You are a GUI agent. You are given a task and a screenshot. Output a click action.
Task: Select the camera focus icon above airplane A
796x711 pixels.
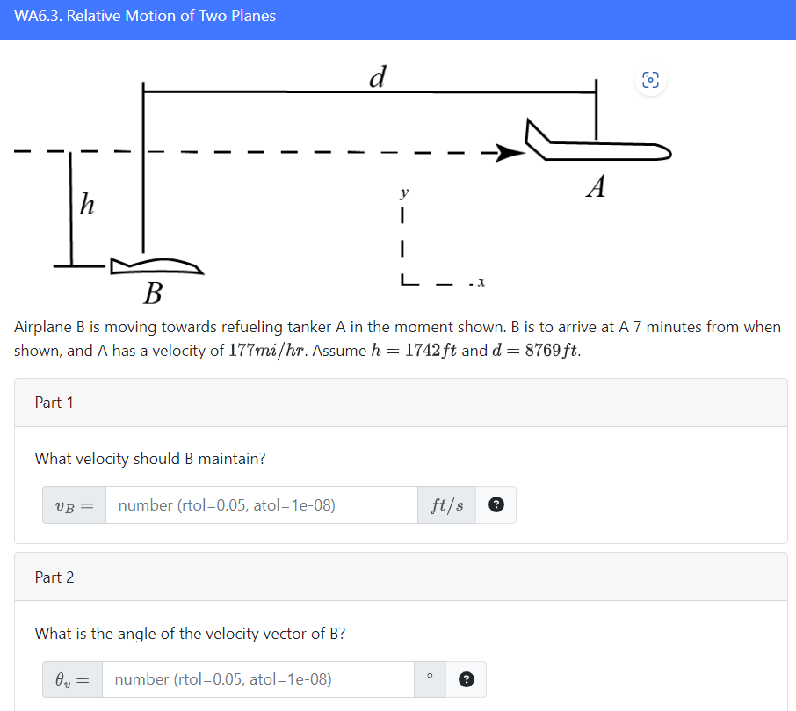coord(650,79)
